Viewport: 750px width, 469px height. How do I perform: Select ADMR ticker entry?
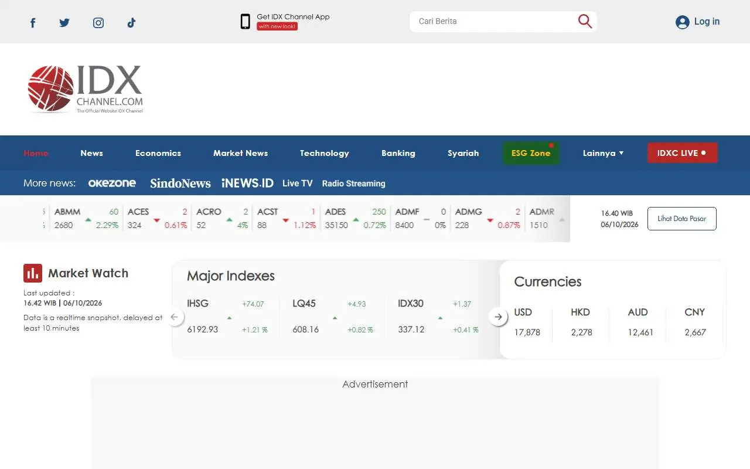click(x=547, y=218)
